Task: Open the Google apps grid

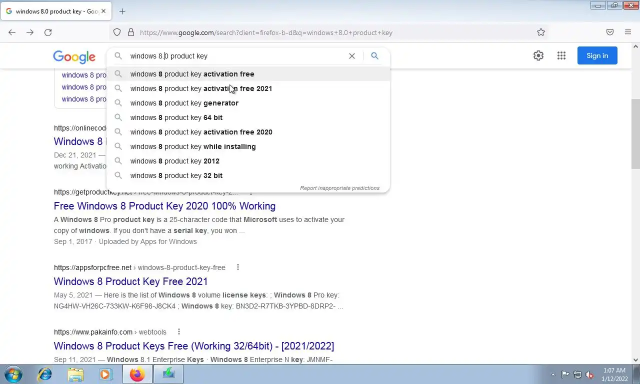Action: 561,55
